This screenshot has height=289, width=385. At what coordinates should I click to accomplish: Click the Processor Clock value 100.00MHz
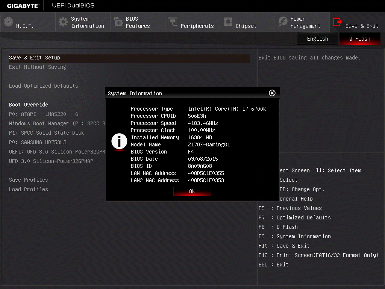202,130
